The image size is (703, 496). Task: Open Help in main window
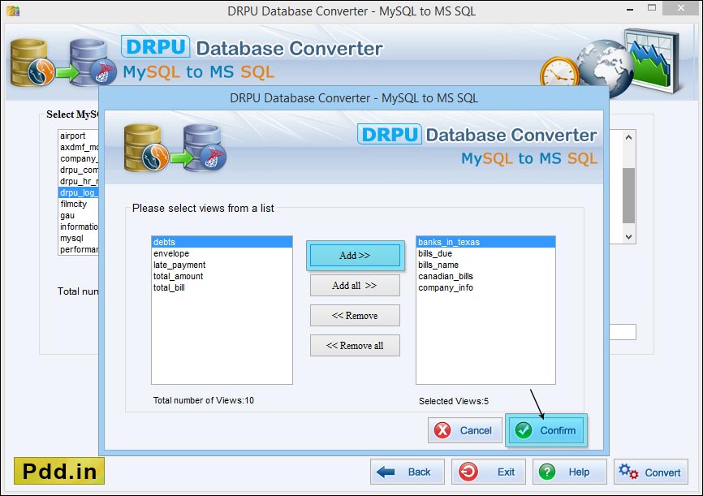point(569,472)
